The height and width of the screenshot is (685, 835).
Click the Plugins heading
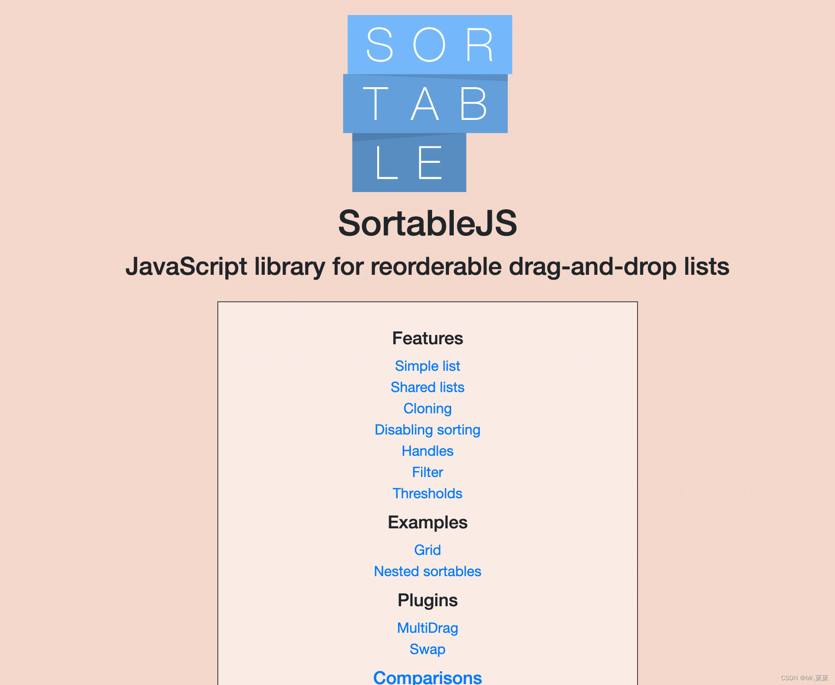point(427,600)
